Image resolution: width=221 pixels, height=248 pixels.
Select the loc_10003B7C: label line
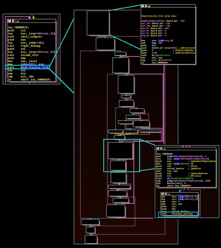click(x=18, y=27)
